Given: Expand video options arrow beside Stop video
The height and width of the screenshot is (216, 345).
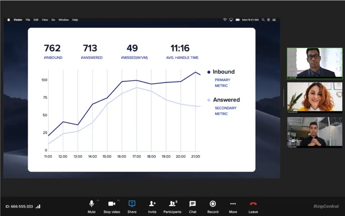Looking at the screenshot, I should click(x=118, y=201).
